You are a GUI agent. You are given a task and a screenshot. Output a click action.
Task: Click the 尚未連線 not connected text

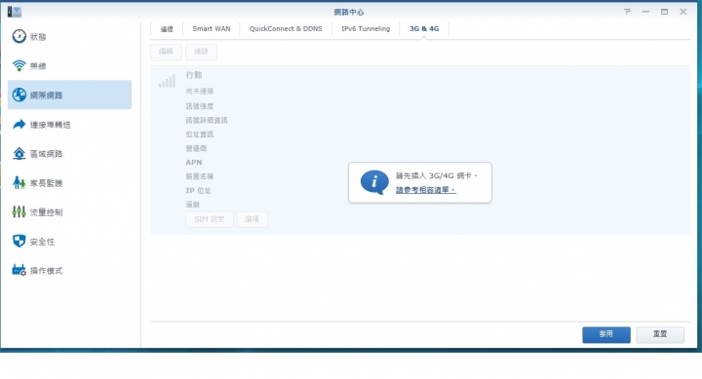point(200,92)
